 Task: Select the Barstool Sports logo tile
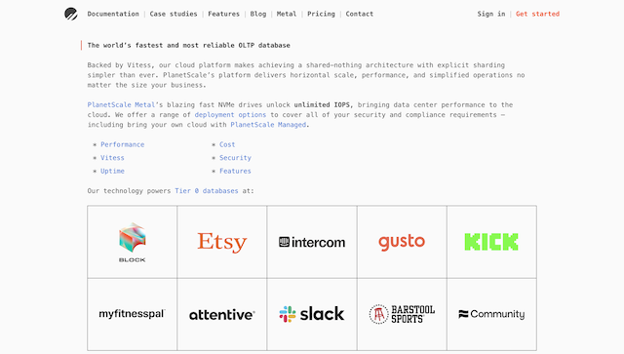click(402, 314)
